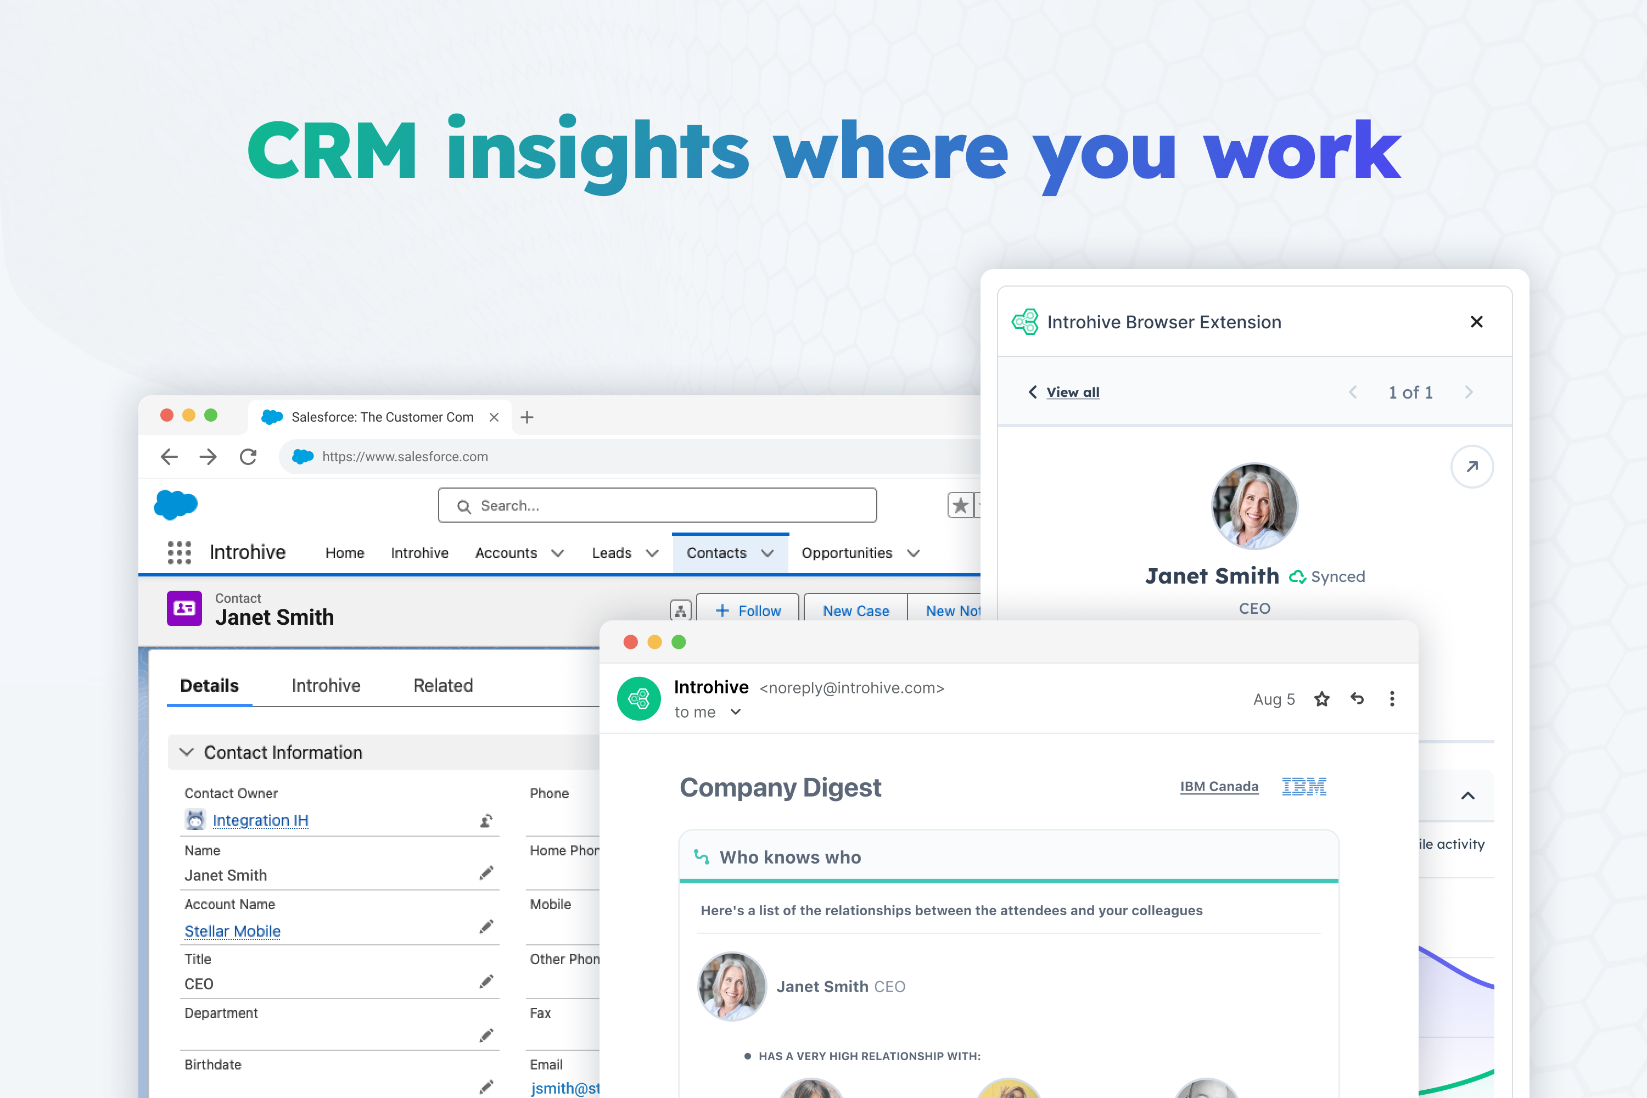Screen dimensions: 1647x1098
Task: Click the pop-out arrow icon by Janet's photo
Action: (x=1472, y=466)
